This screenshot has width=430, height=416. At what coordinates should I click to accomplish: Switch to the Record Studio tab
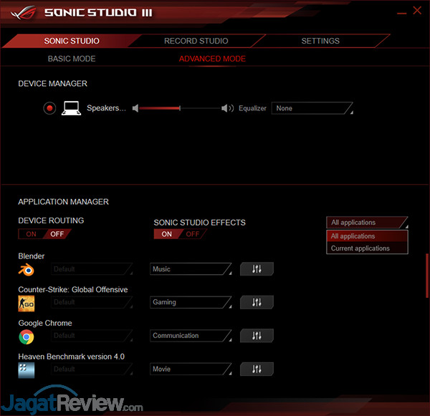(196, 41)
